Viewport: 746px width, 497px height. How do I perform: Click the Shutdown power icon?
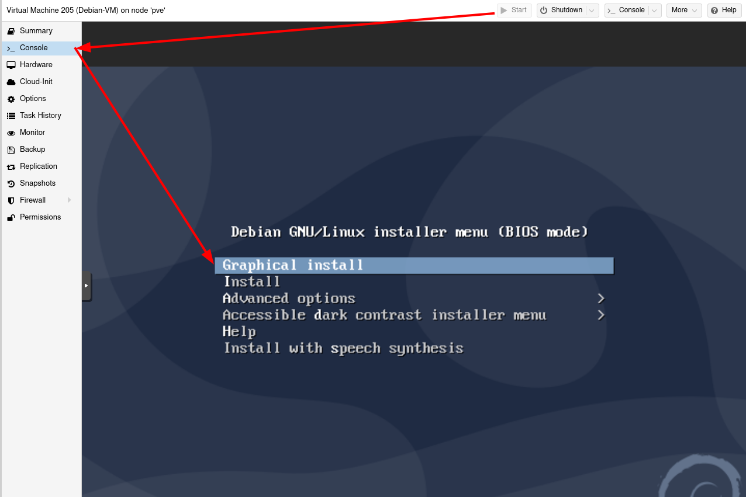tap(544, 11)
